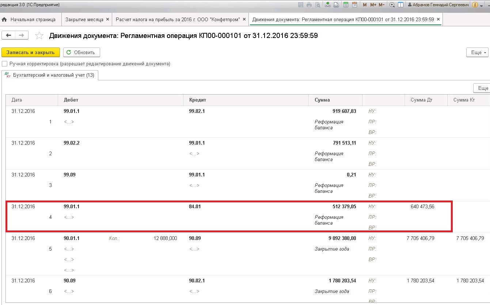Click the M- memory subtract button
This screenshot has width=490, height=305.
pyautogui.click(x=381, y=5)
